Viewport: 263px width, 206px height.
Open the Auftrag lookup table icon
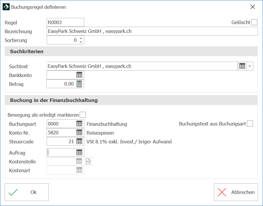tap(79, 153)
